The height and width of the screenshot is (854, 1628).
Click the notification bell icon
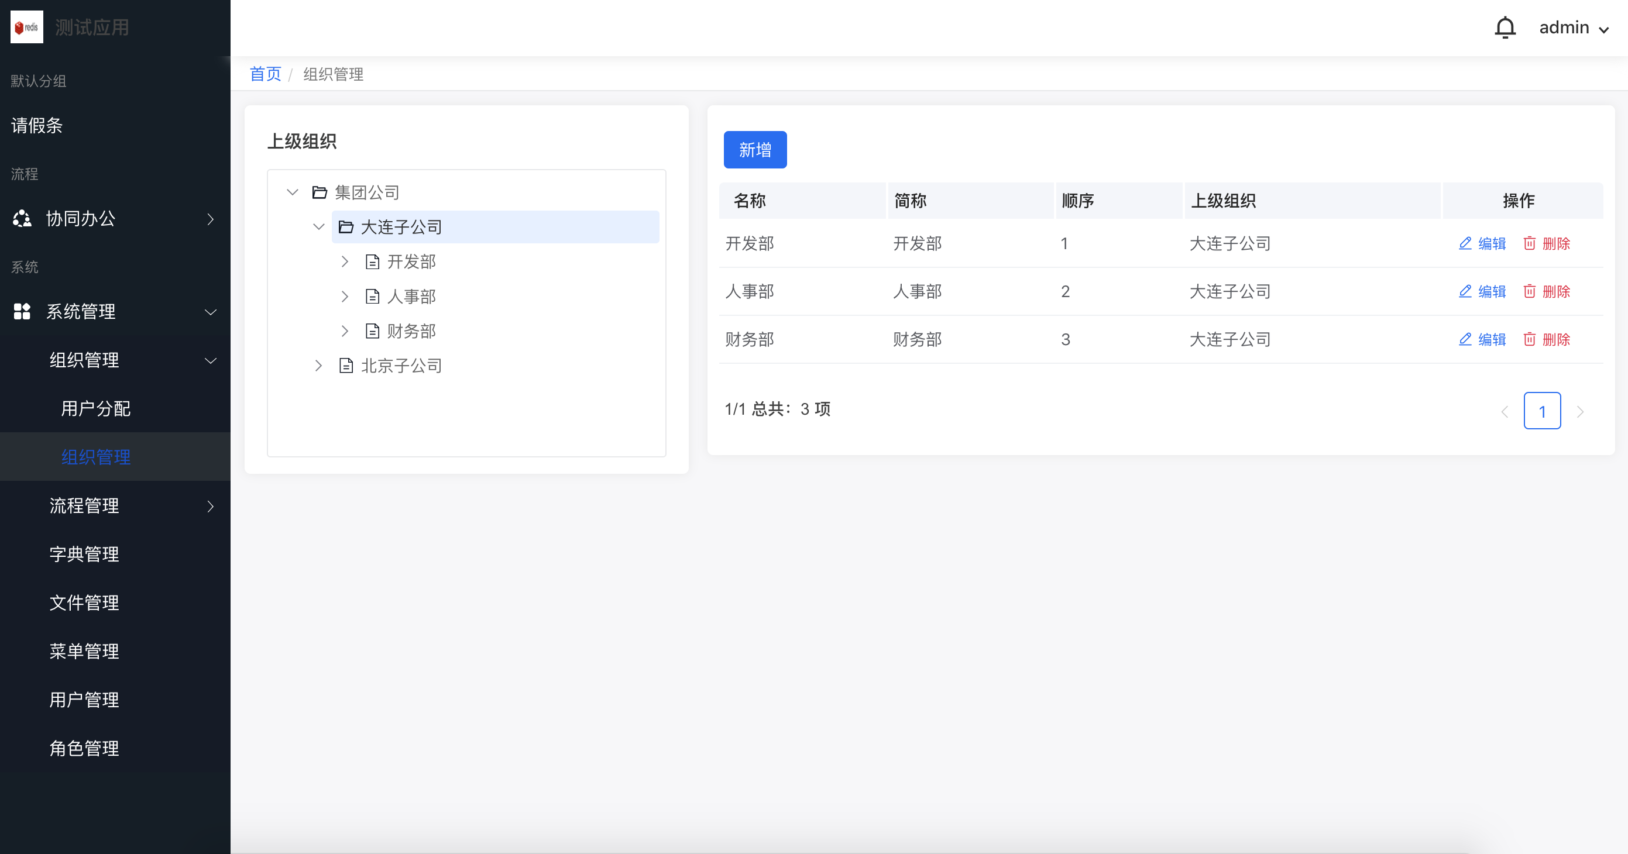pyautogui.click(x=1505, y=28)
